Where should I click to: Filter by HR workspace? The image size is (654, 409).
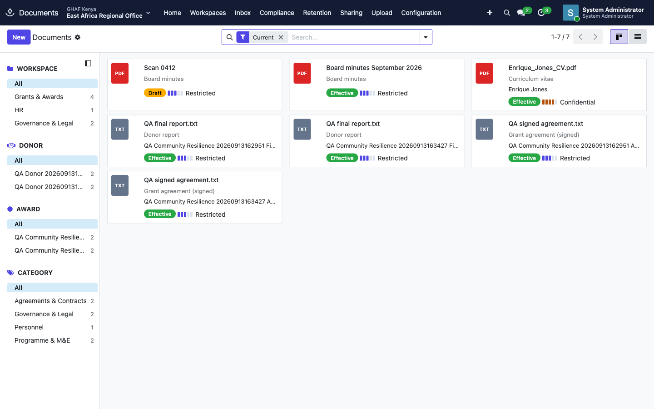52,110
